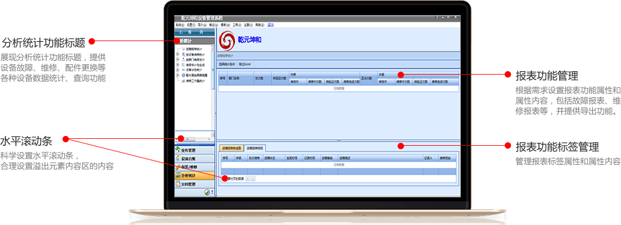
Task: Click the 选择统计条件 button
Action: 227,64
